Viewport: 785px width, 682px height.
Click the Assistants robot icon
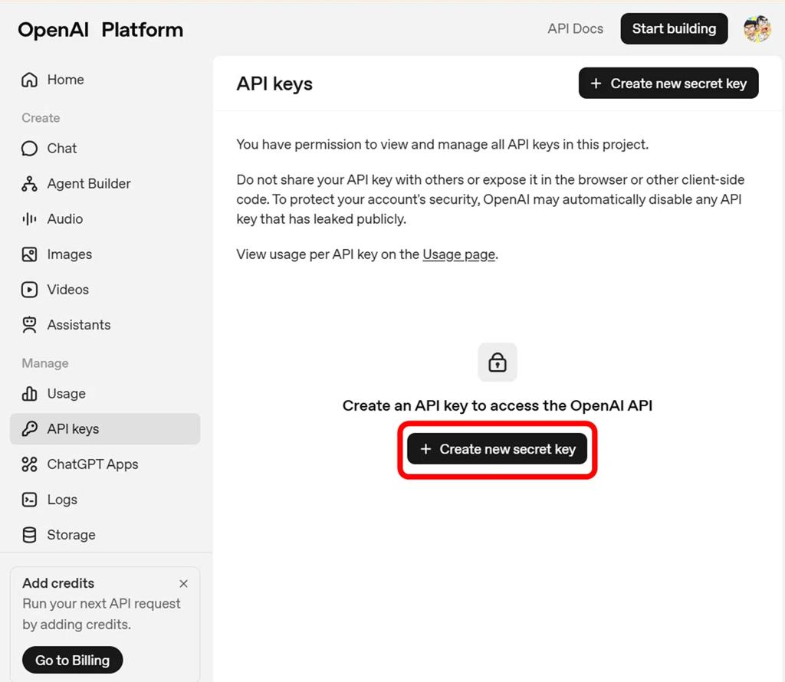click(30, 325)
